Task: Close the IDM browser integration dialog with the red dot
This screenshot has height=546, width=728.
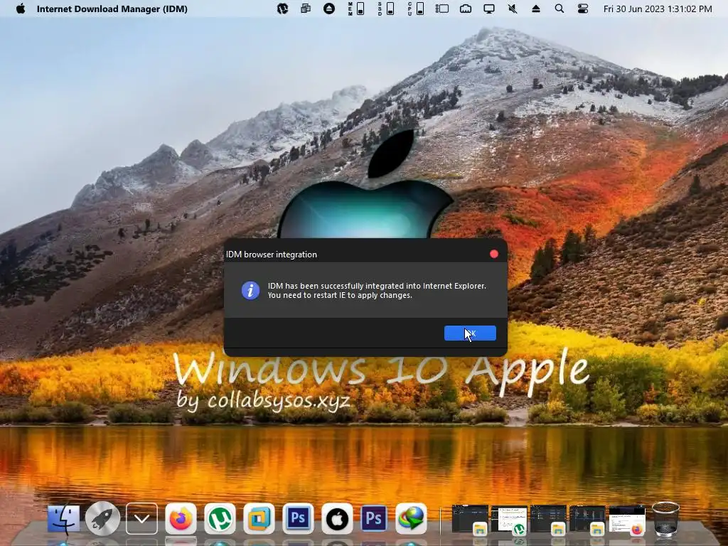Action: point(494,254)
